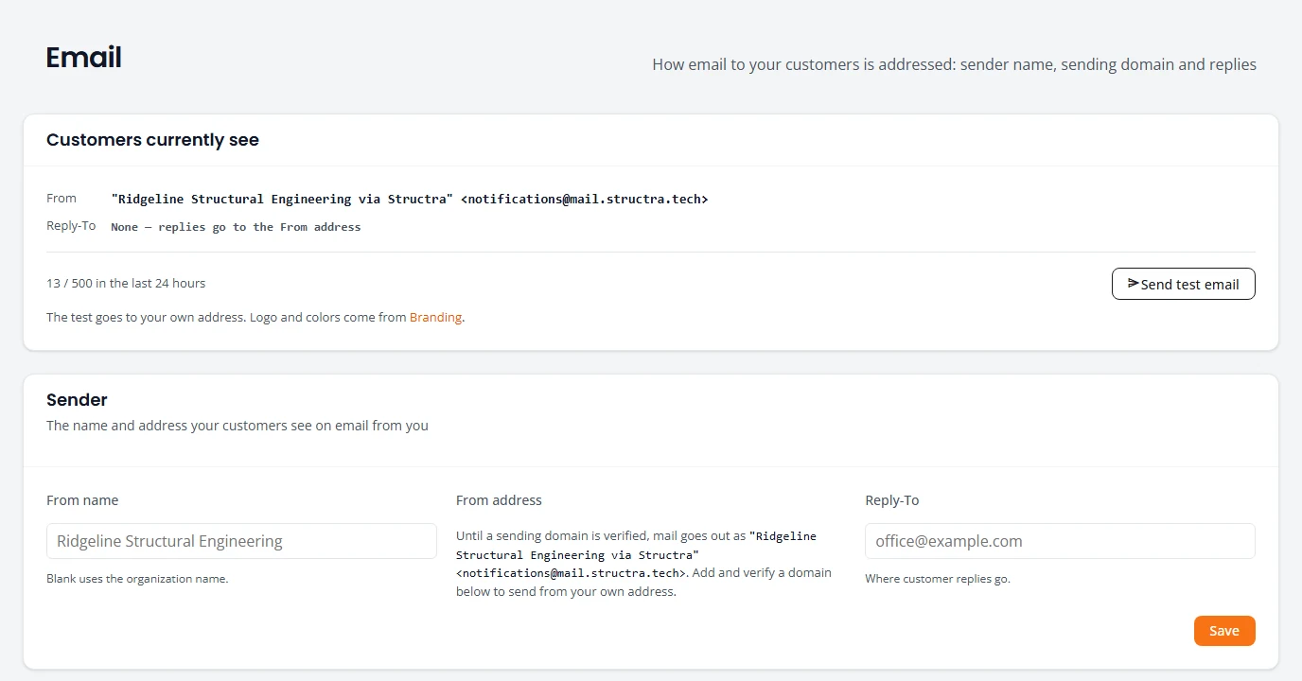Viewport: 1302px width, 681px height.
Task: Click the "Customers currently see" heading
Action: [152, 140]
